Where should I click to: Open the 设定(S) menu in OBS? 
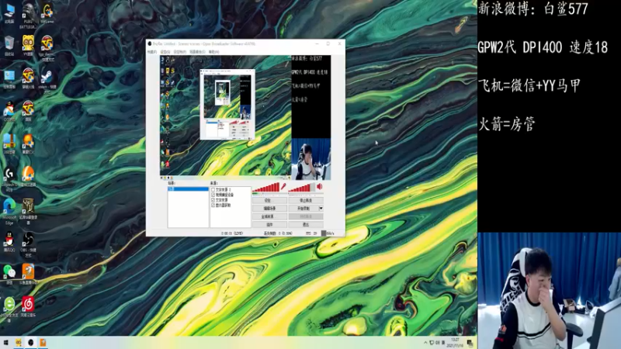pos(165,52)
